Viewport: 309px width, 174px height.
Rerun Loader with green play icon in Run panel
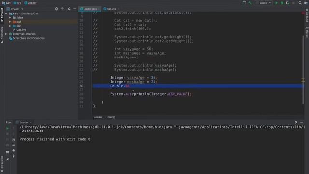click(x=8, y=128)
